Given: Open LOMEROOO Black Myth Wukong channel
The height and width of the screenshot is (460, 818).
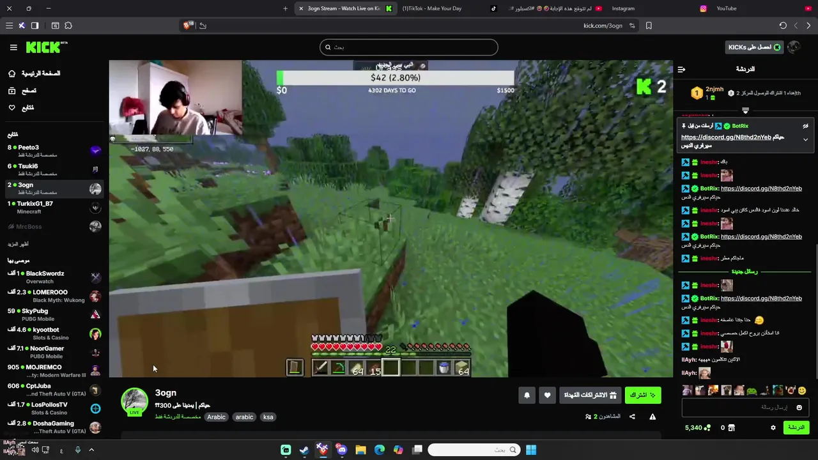Looking at the screenshot, I should coord(54,296).
